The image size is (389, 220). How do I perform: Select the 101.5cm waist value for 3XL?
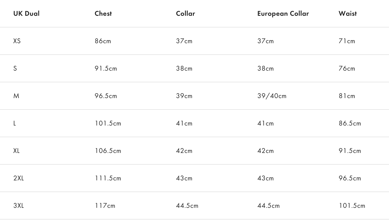[352, 206]
